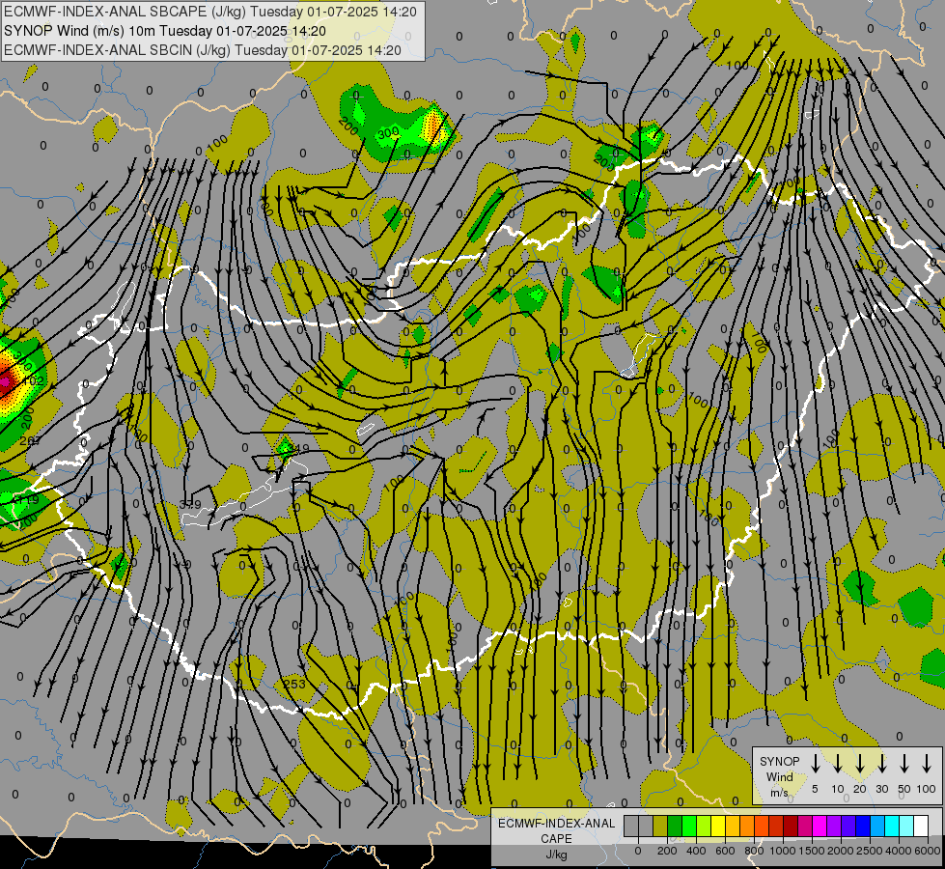Click the SBCIN title line in header box
Screen dimensions: 945x869
click(x=203, y=50)
